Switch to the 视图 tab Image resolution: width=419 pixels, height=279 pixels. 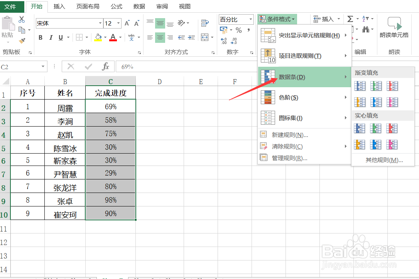(185, 7)
